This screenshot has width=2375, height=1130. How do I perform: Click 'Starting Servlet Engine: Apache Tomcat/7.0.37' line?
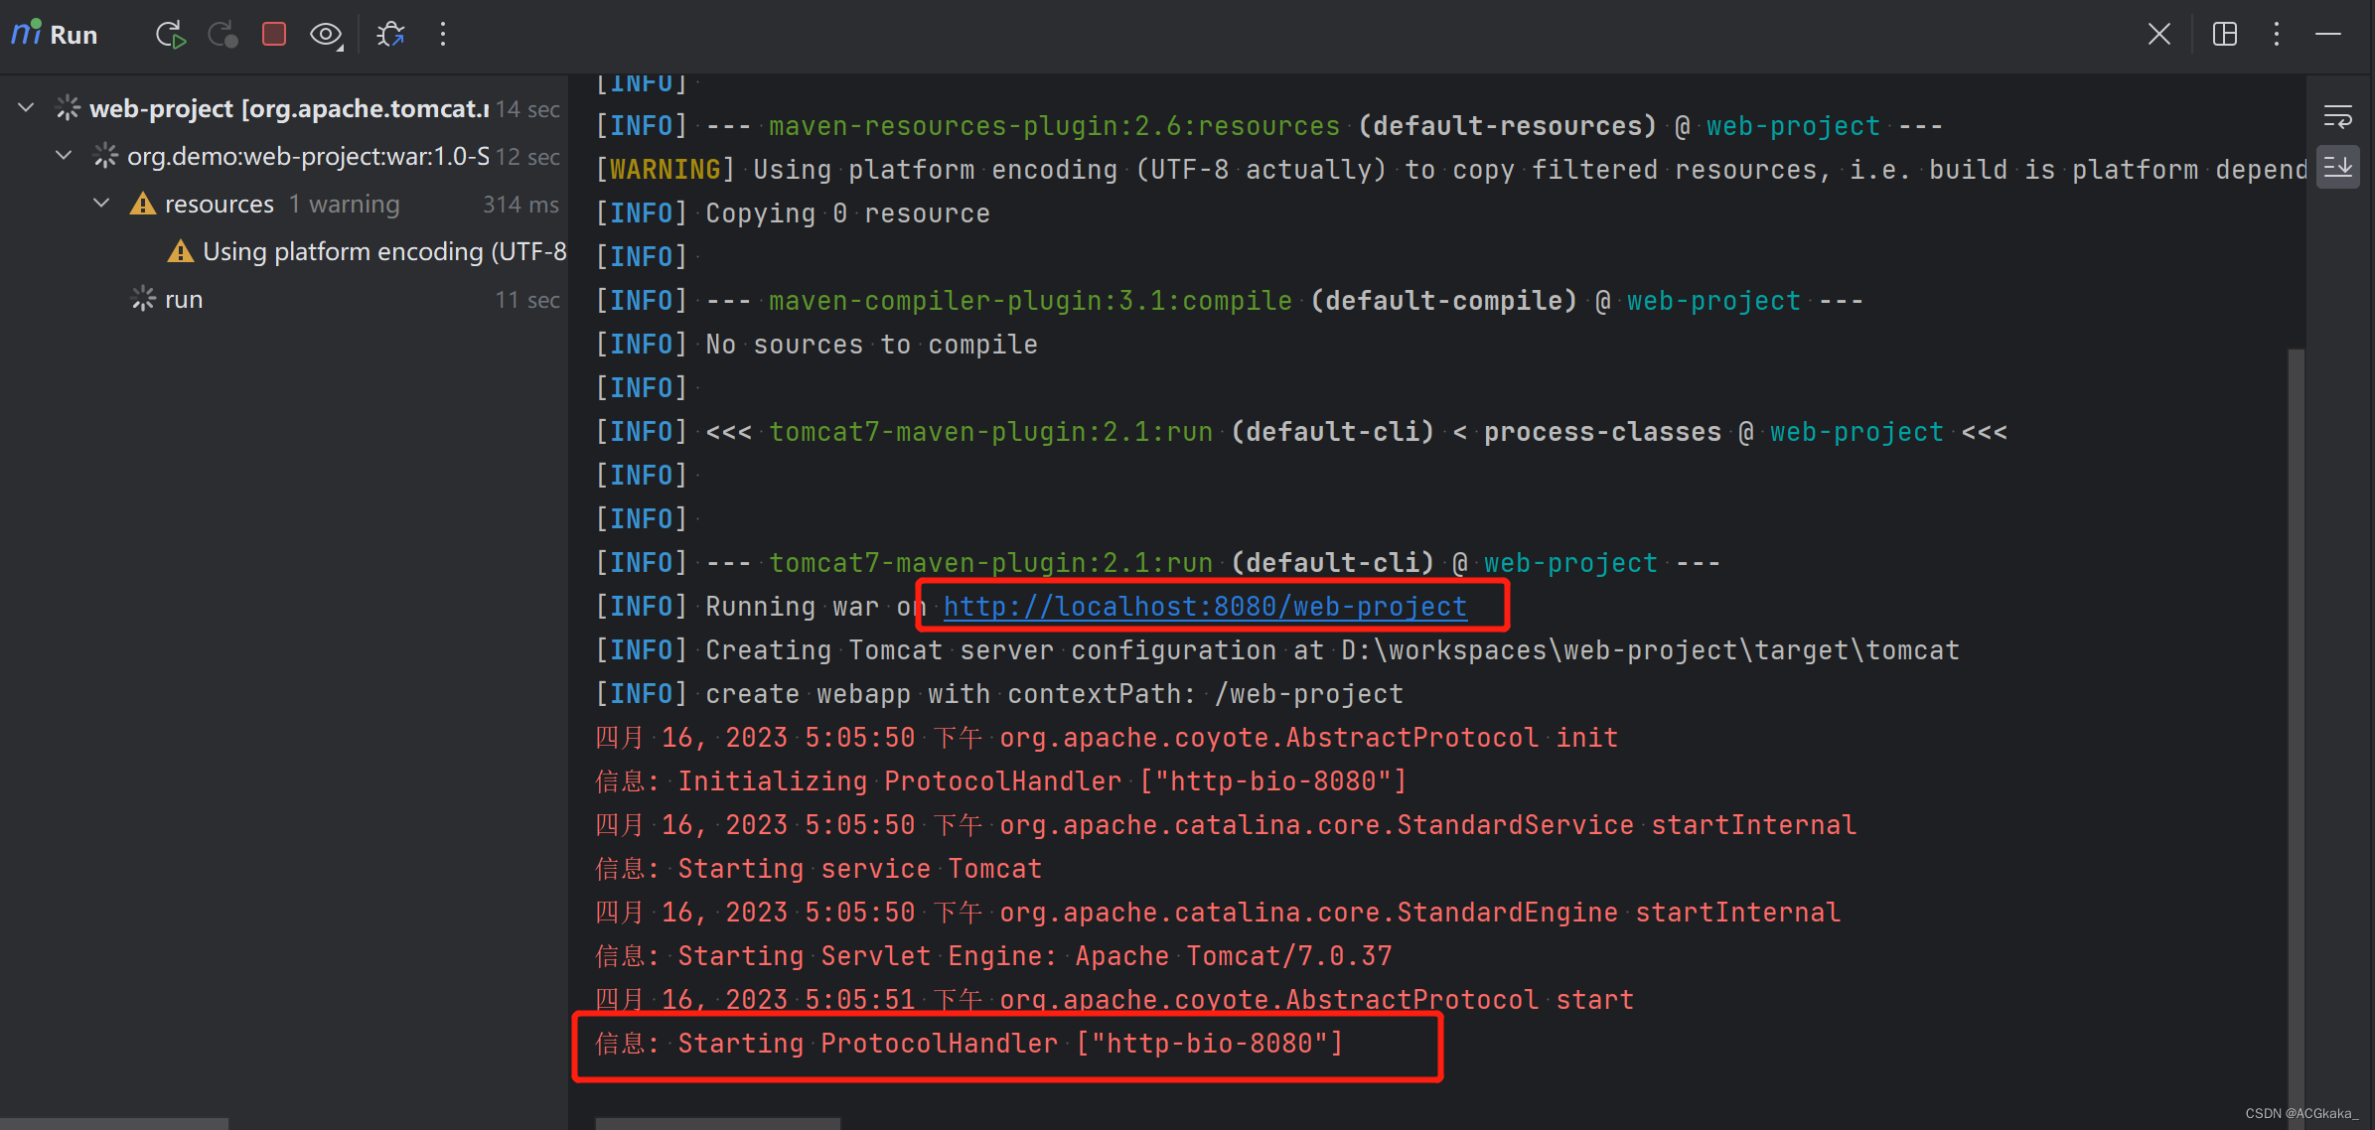(x=993, y=956)
